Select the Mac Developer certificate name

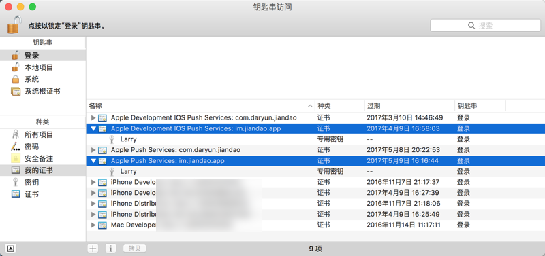coord(133,225)
